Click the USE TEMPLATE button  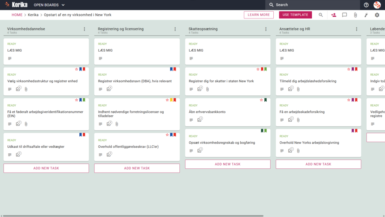tap(296, 15)
